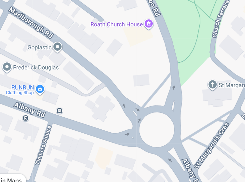
Task: Click the center of the roundabout island
Action: 157,130
